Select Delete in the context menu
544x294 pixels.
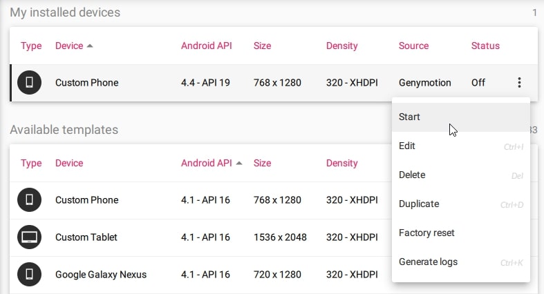coord(461,175)
